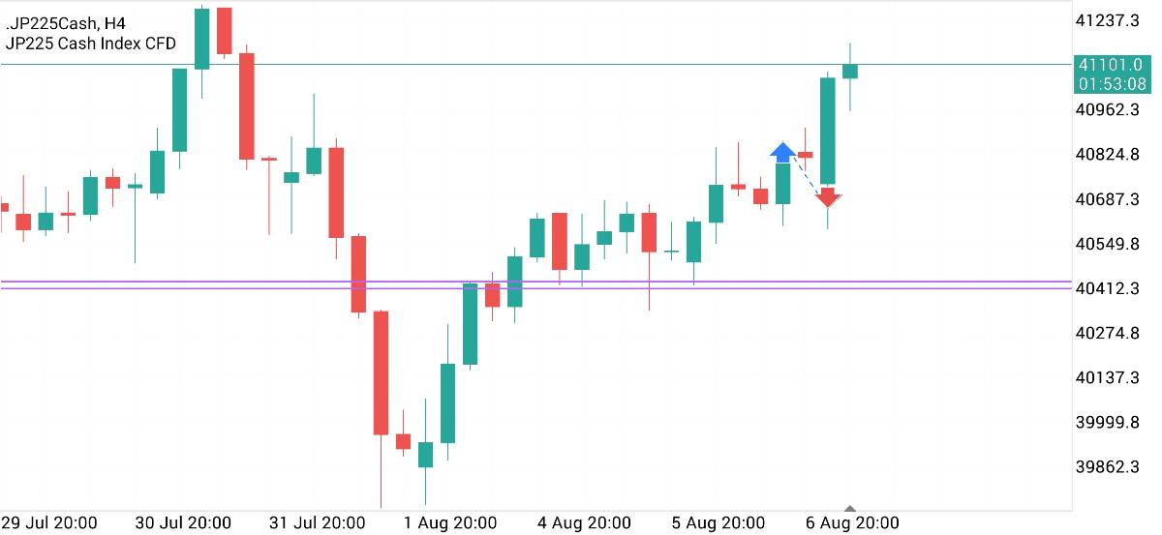Click the red sell arrow marker
The width and height of the screenshot is (1162, 535).
click(827, 198)
